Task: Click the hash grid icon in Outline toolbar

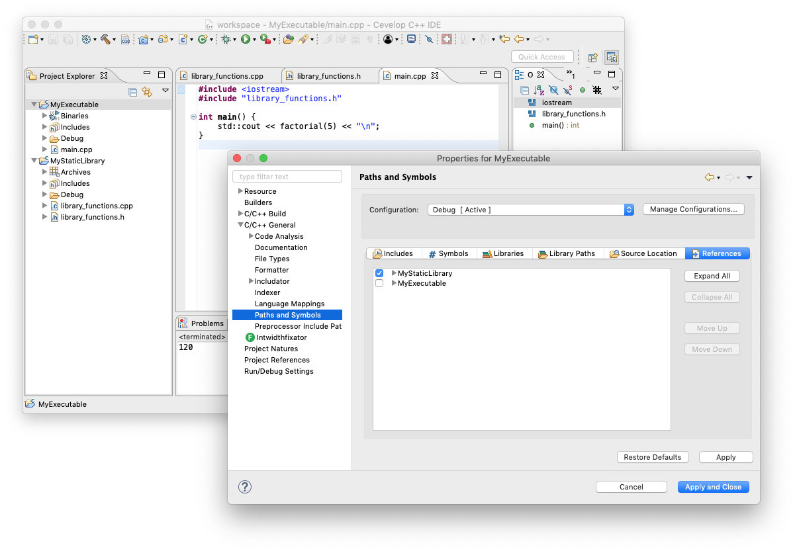Action: [x=597, y=90]
